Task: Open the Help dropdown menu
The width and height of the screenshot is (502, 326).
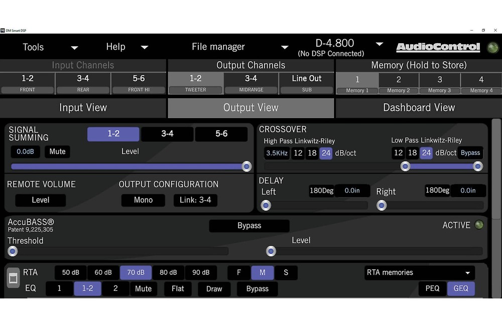Action: point(127,47)
